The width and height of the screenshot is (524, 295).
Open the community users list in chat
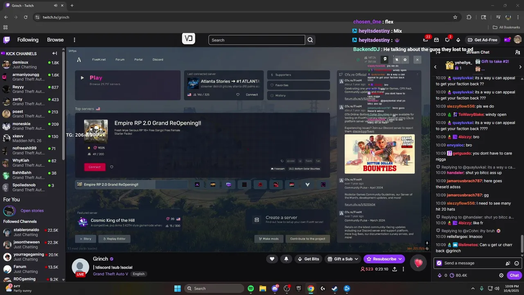pyautogui.click(x=517, y=52)
